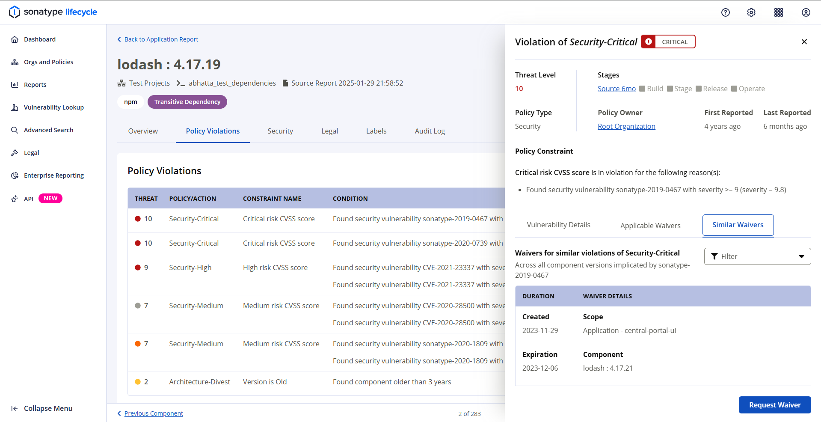Click the Test Projects organization icon
The width and height of the screenshot is (821, 422).
point(122,83)
